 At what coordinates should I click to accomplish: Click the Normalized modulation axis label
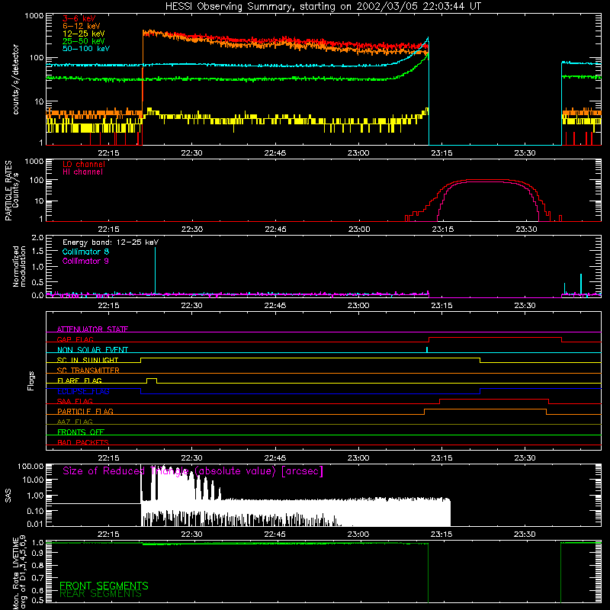click(x=19, y=266)
